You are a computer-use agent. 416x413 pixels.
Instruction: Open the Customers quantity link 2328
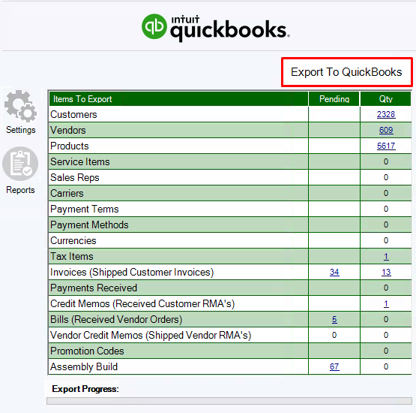tap(386, 114)
